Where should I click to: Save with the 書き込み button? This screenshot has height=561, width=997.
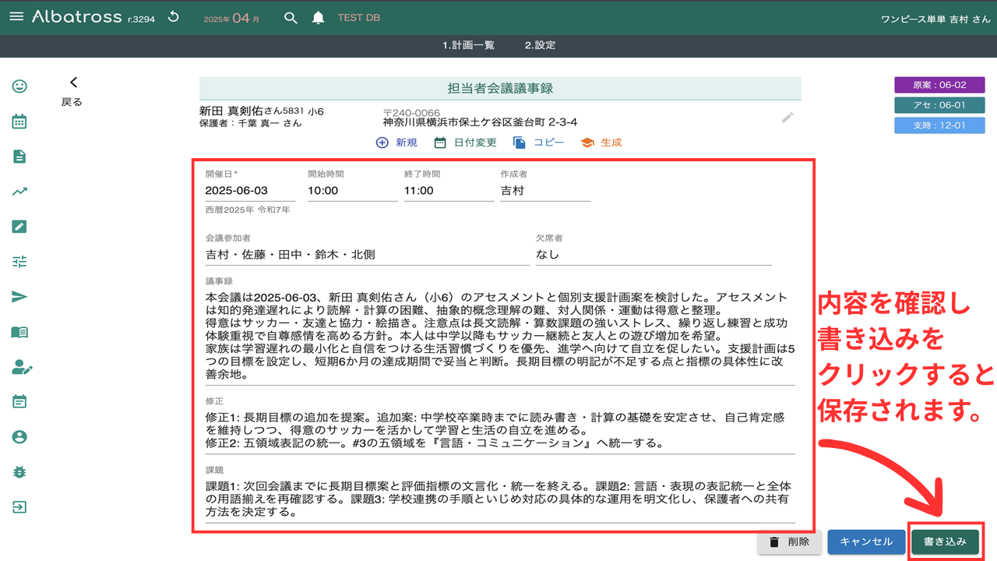945,542
